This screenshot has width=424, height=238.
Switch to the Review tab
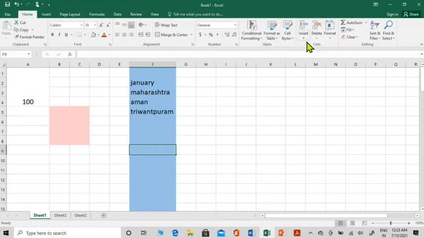pos(136,15)
